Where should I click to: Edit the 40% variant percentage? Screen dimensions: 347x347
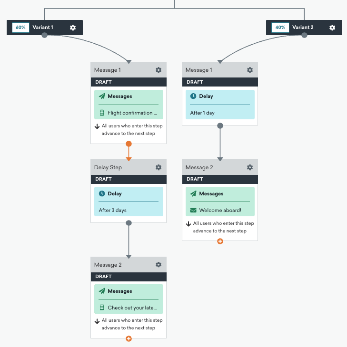click(x=280, y=28)
